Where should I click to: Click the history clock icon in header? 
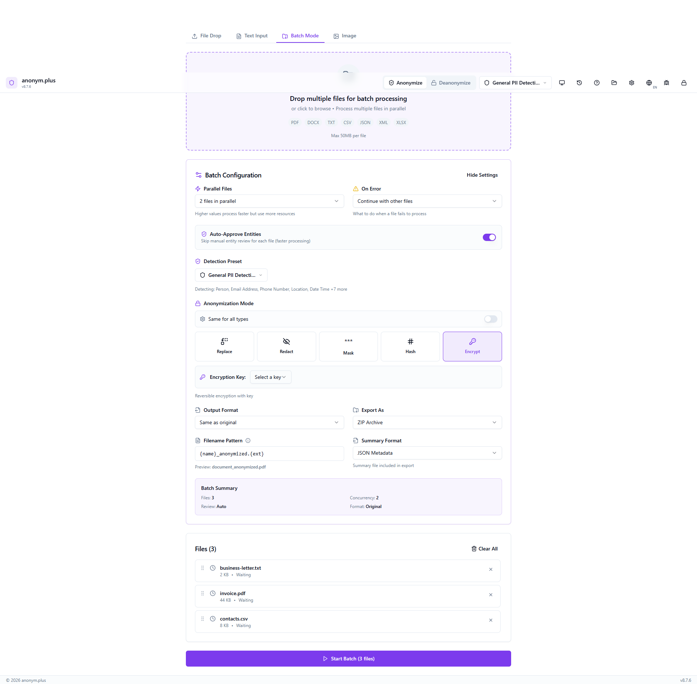(x=579, y=83)
